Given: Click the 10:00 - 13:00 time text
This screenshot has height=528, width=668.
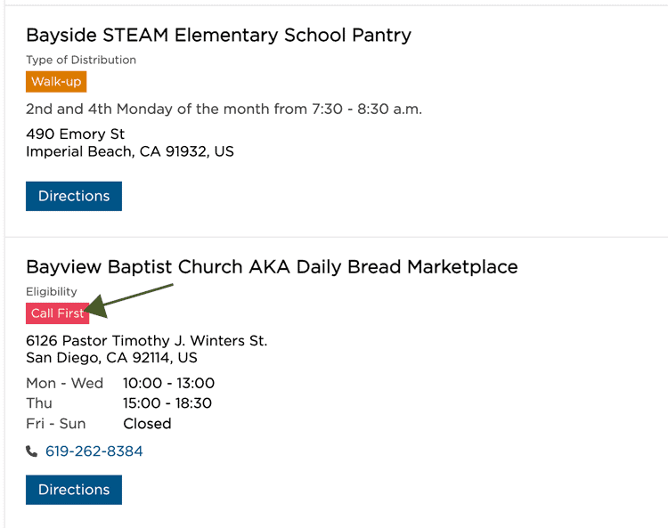Looking at the screenshot, I should pyautogui.click(x=168, y=383).
